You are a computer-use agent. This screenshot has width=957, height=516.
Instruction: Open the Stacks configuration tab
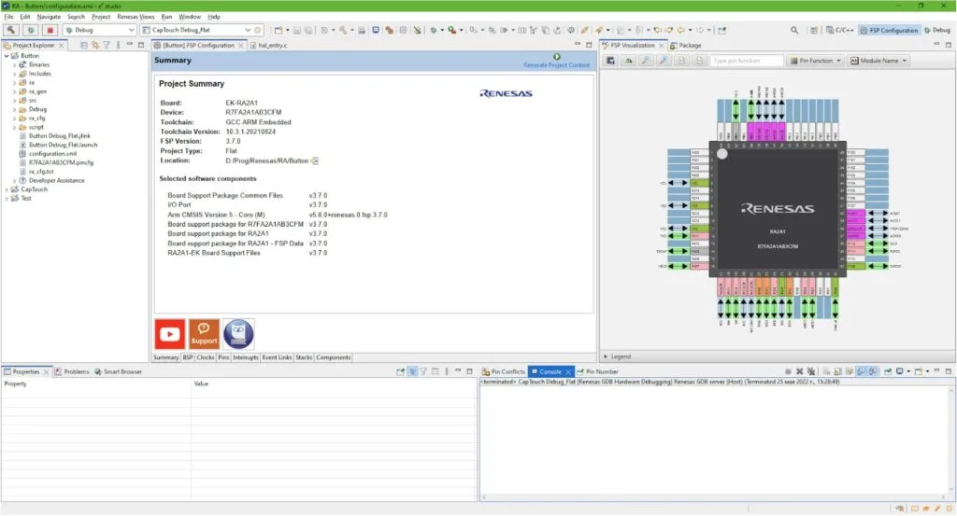tap(304, 357)
